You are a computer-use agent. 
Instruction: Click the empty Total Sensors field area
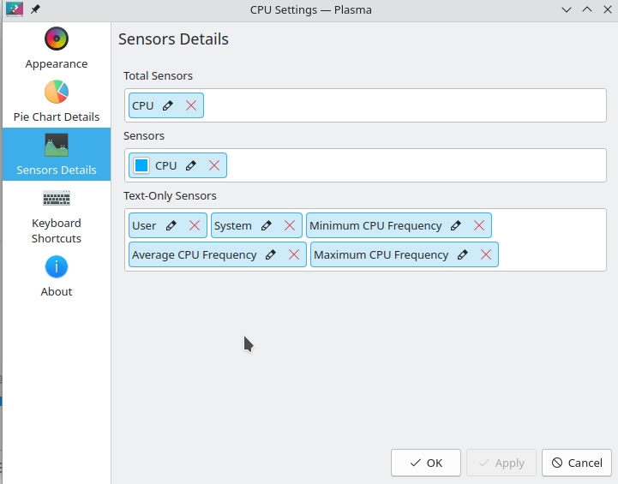[404, 105]
